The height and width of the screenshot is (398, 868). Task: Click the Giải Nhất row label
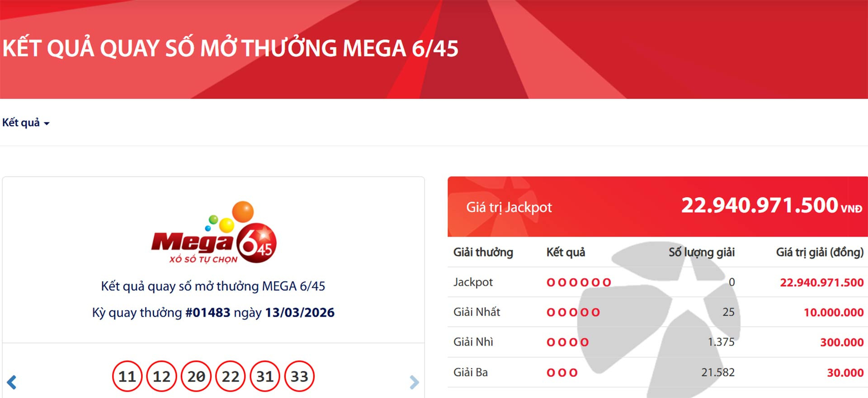[476, 312]
